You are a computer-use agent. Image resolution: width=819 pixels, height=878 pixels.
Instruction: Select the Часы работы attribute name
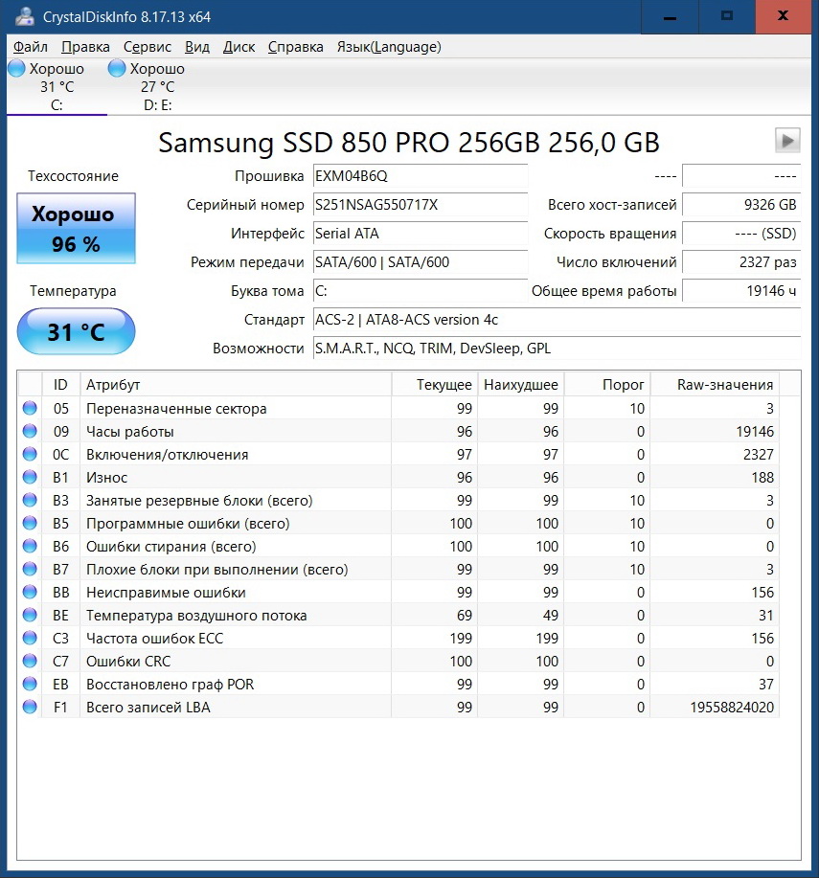(130, 432)
